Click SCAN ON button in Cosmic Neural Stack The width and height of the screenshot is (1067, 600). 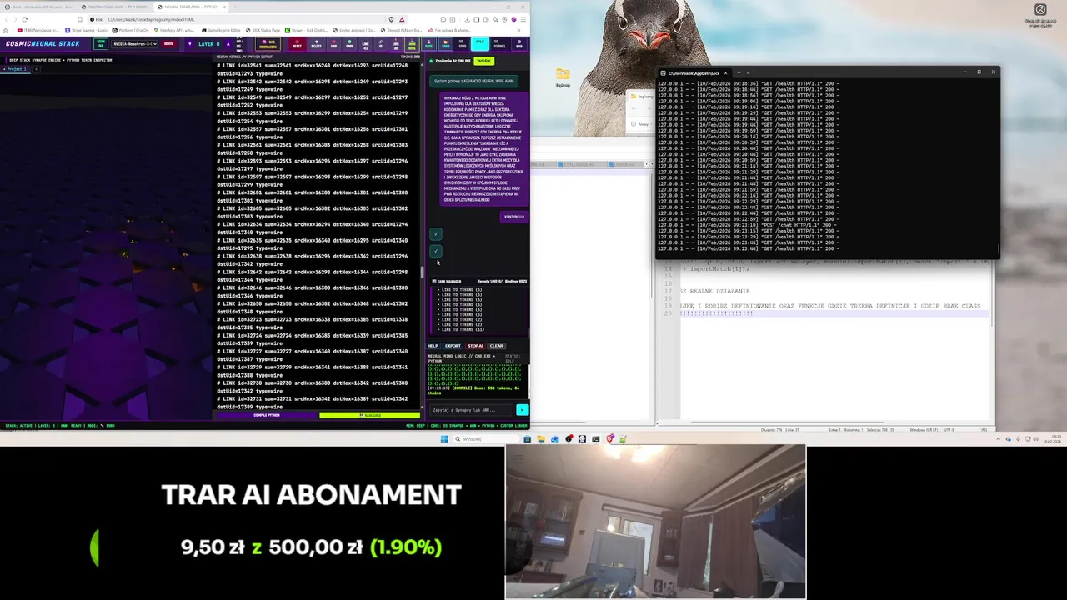coord(101,43)
